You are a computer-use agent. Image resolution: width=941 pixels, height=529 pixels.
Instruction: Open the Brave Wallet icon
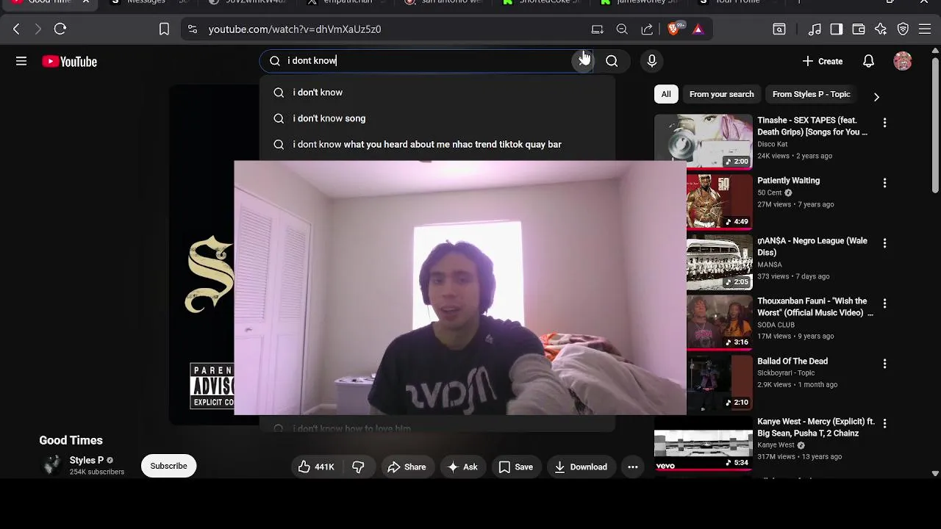pos(858,29)
